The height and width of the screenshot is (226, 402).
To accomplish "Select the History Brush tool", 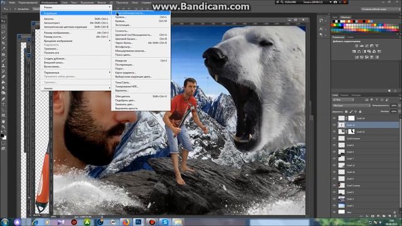I will pyautogui.click(x=3, y=71).
